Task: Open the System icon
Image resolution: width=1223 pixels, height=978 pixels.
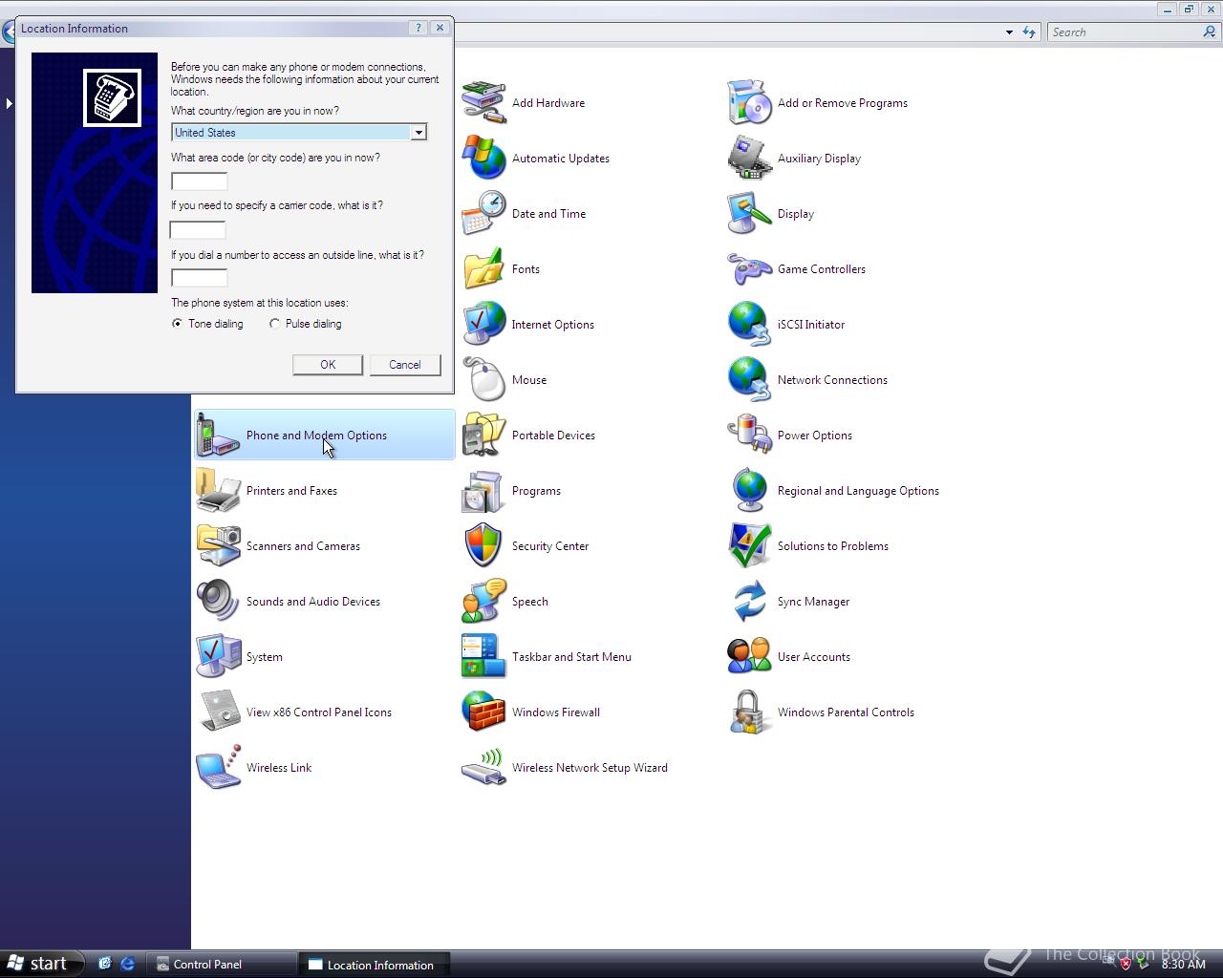Action: click(x=218, y=657)
